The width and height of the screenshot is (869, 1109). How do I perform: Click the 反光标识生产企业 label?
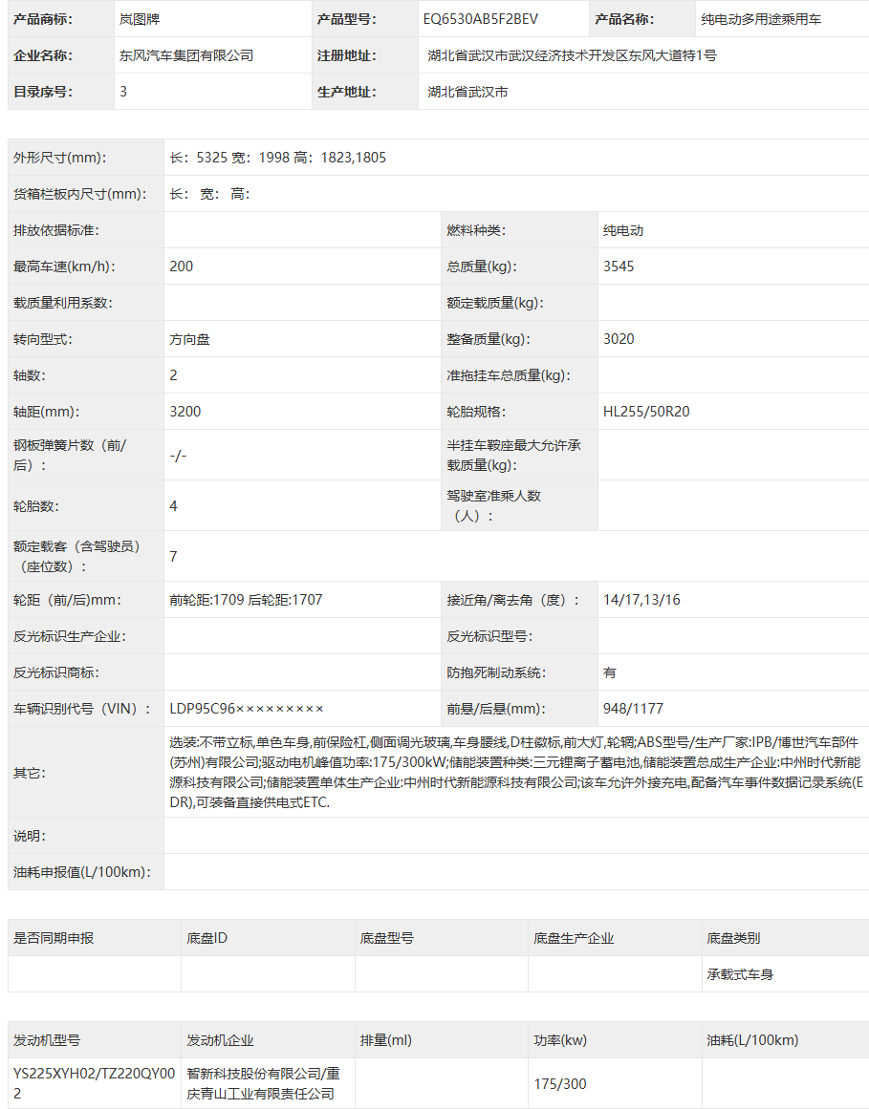(70, 636)
